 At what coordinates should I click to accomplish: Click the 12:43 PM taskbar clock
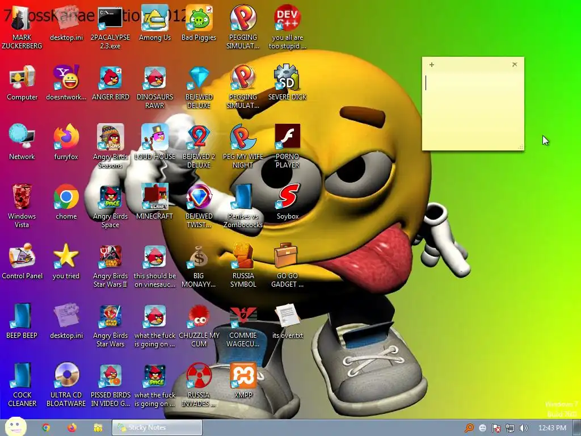(552, 428)
